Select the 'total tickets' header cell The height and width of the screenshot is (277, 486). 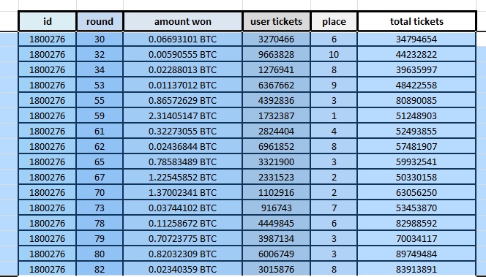[416, 21]
